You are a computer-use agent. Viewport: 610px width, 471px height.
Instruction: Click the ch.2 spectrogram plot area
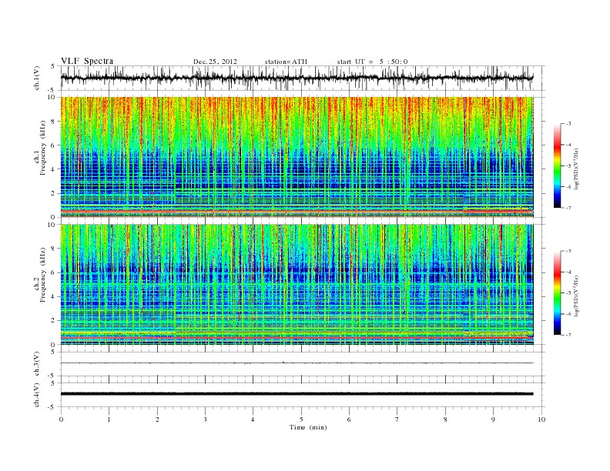click(x=297, y=285)
